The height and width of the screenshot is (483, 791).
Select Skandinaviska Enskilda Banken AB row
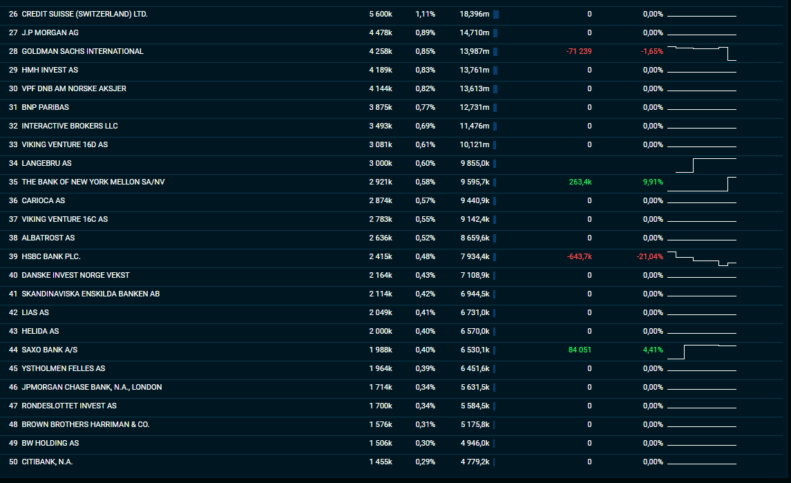pos(90,294)
